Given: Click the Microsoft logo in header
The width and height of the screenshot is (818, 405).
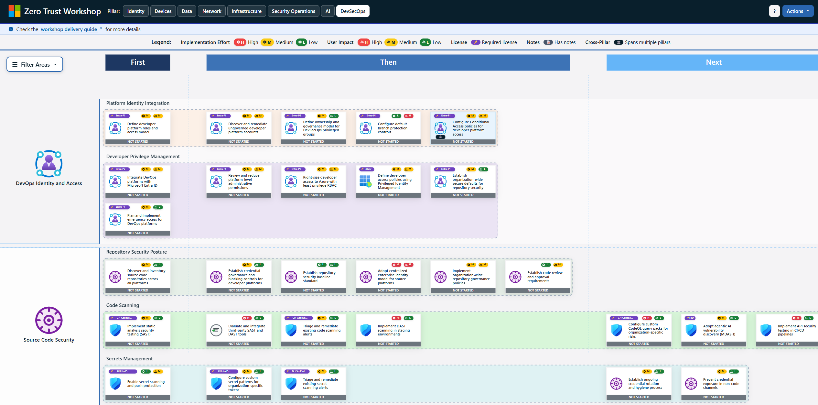Looking at the screenshot, I should [x=14, y=11].
